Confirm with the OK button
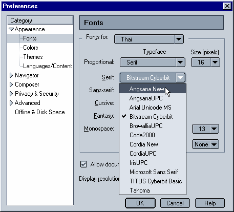 [140, 203]
